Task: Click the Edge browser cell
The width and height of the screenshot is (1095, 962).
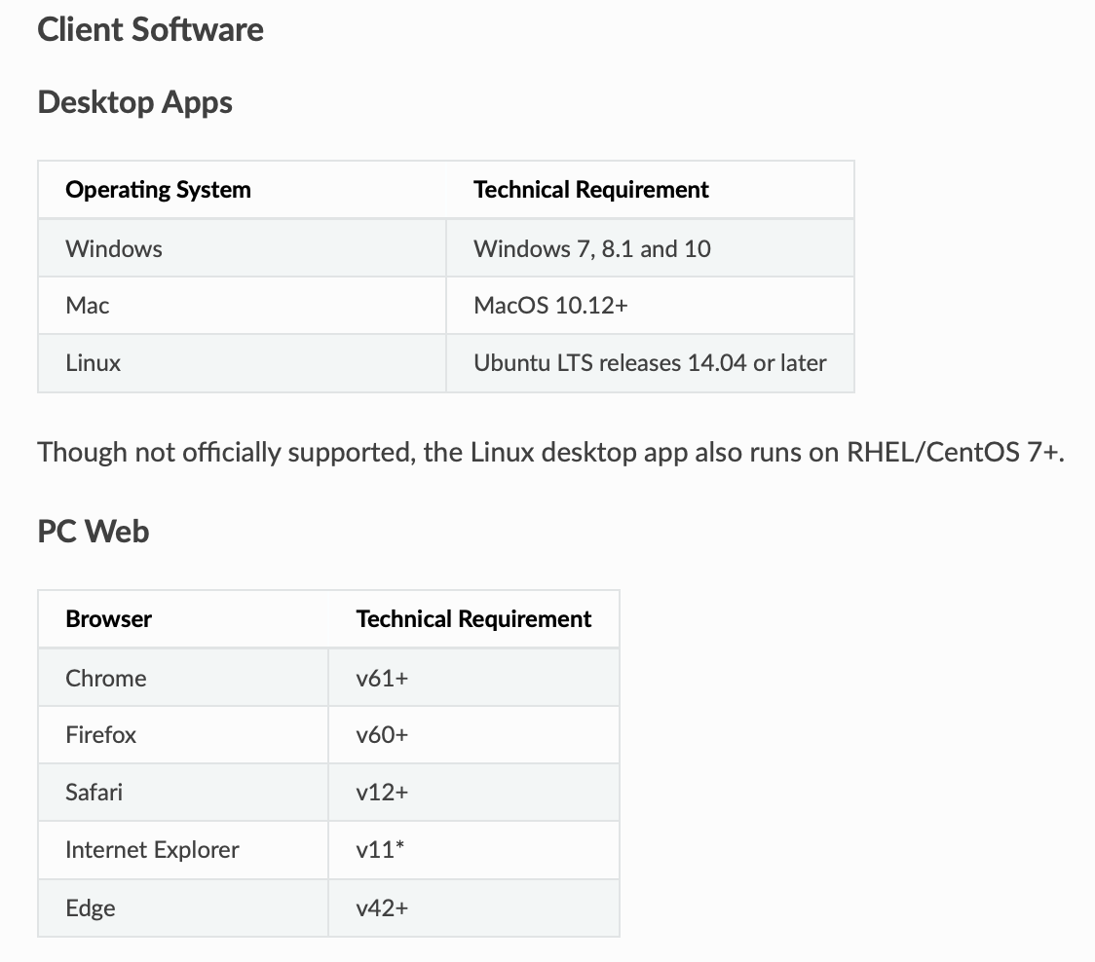Action: pyautogui.click(x=183, y=907)
